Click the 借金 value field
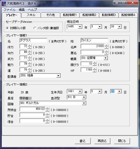 32,121
